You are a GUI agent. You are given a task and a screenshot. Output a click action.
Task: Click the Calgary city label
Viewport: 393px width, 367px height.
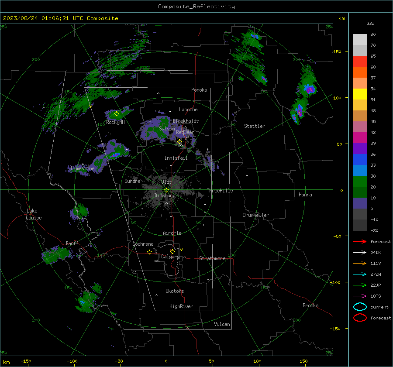point(170,257)
